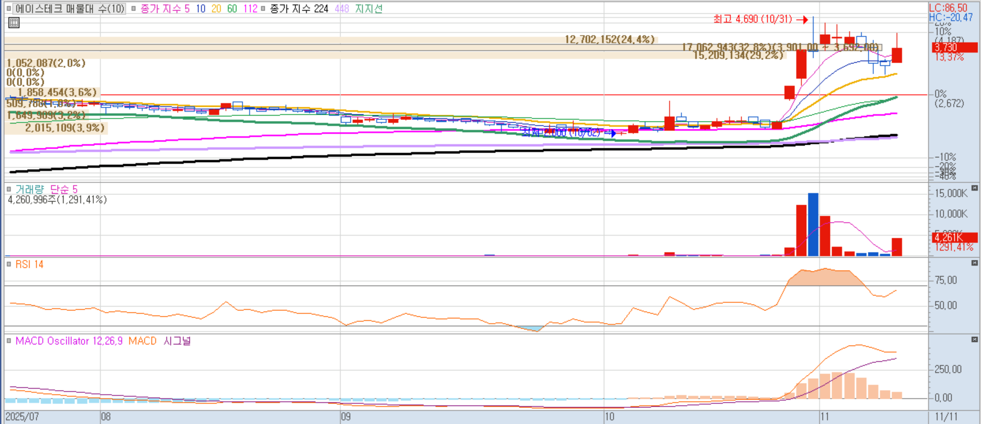The height and width of the screenshot is (424, 981).
Task: Click the latest red candlestick on price chart
Action: point(897,55)
